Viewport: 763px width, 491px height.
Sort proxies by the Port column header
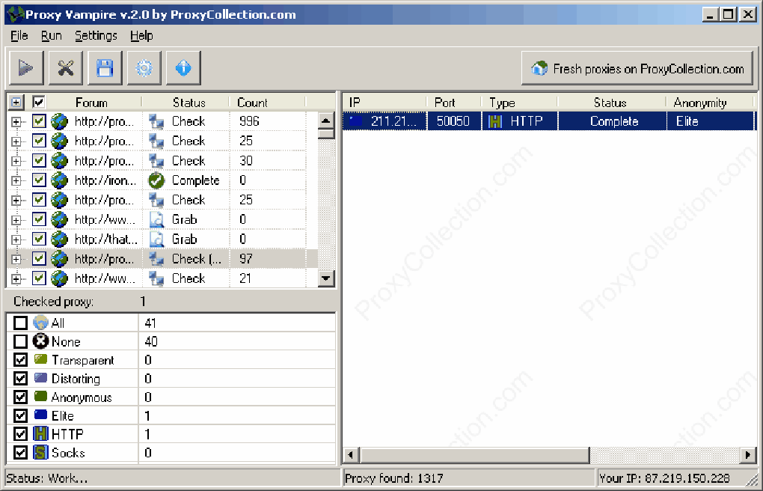pyautogui.click(x=454, y=103)
